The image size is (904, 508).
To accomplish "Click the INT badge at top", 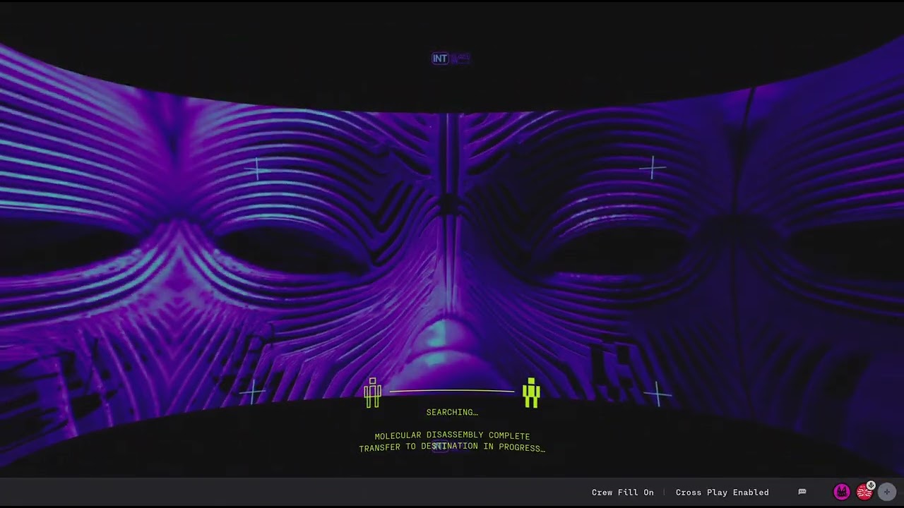I will click(440, 59).
